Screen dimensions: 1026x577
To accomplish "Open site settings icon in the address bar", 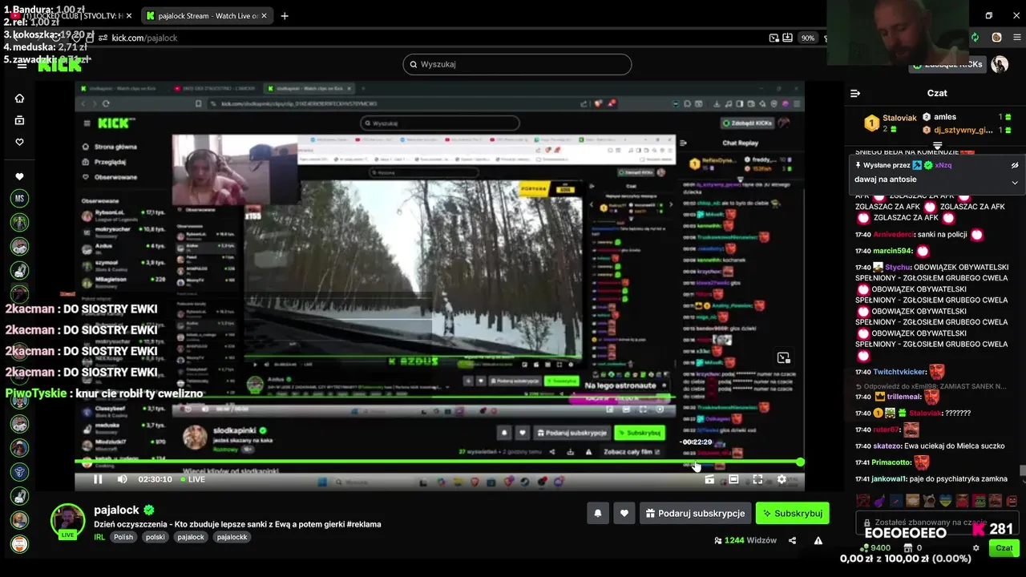I will [102, 38].
